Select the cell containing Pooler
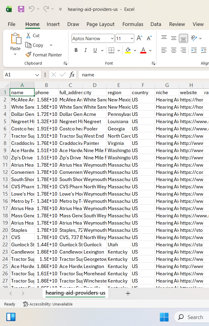Viewport: 209px width, 326px height. click(x=94, y=129)
